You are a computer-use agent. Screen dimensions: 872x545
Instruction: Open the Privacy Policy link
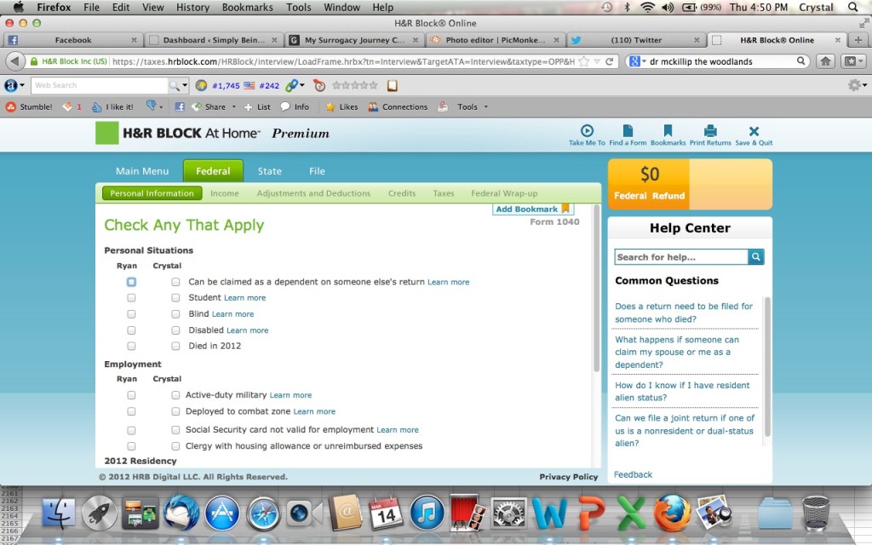tap(568, 477)
